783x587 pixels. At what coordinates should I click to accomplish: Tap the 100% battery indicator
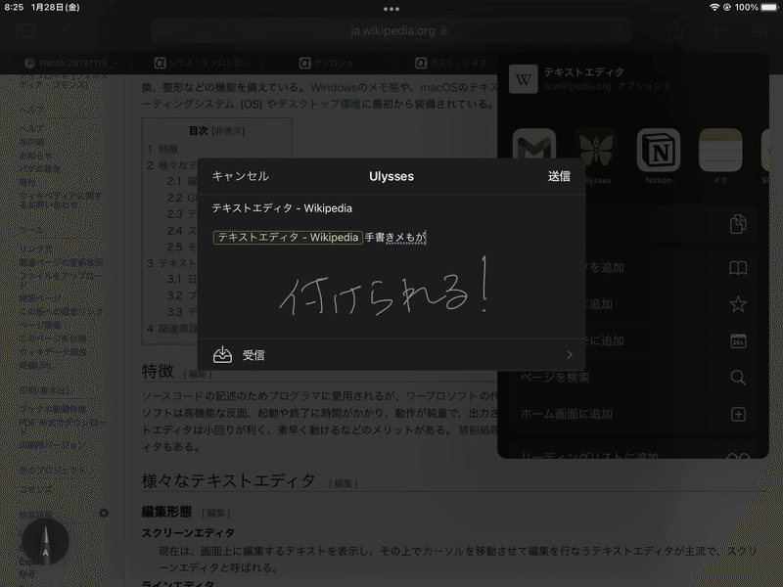point(757,7)
